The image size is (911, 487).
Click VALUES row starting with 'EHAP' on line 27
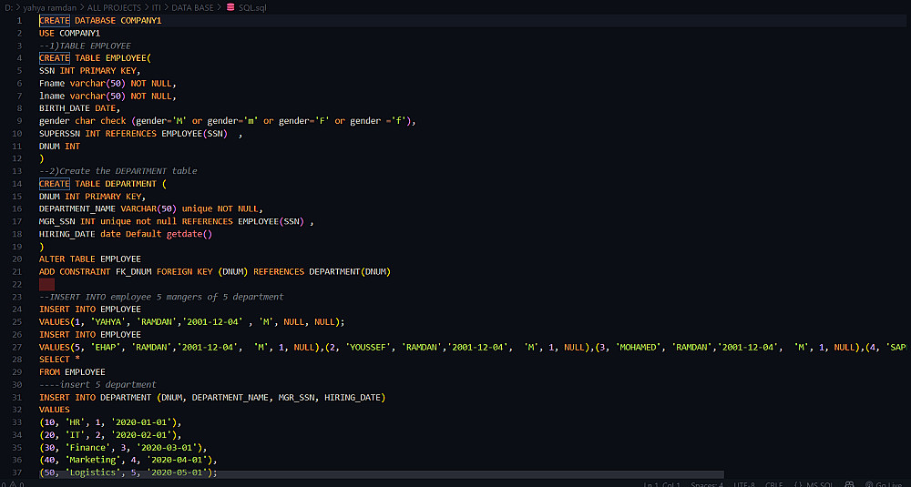[x=473, y=347]
